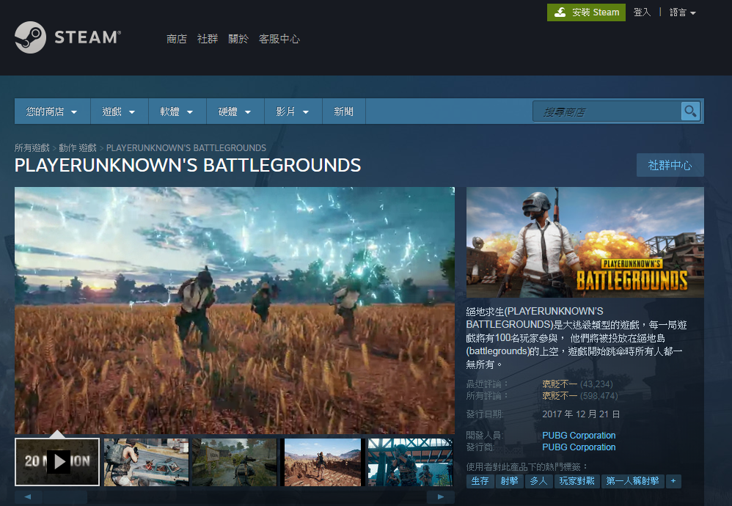The width and height of the screenshot is (732, 506).
Task: Open the 遊戲 dropdown menu
Action: tap(119, 111)
